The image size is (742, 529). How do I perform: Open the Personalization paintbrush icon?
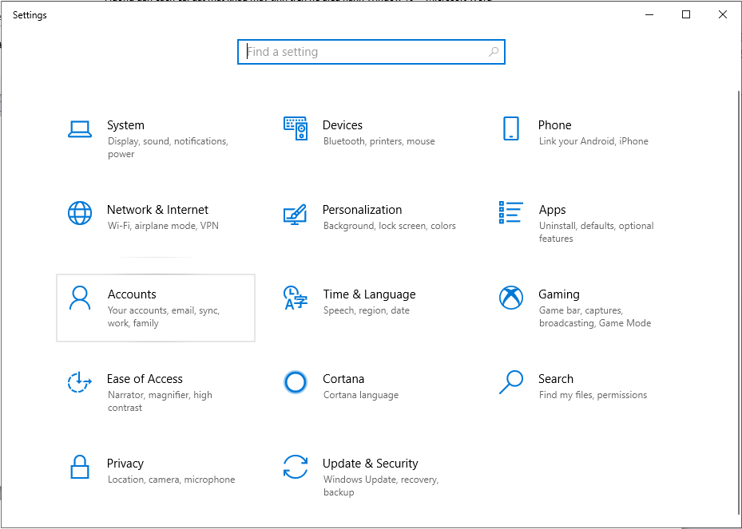pyautogui.click(x=296, y=214)
